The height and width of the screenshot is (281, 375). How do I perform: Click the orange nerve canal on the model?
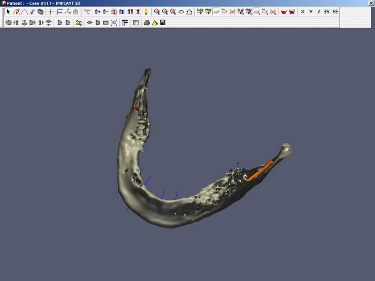click(261, 170)
